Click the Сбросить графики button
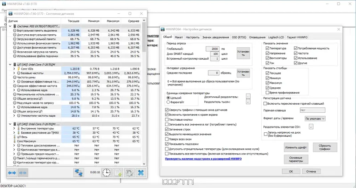Screen dimensions: 356x188 point(325,147)
